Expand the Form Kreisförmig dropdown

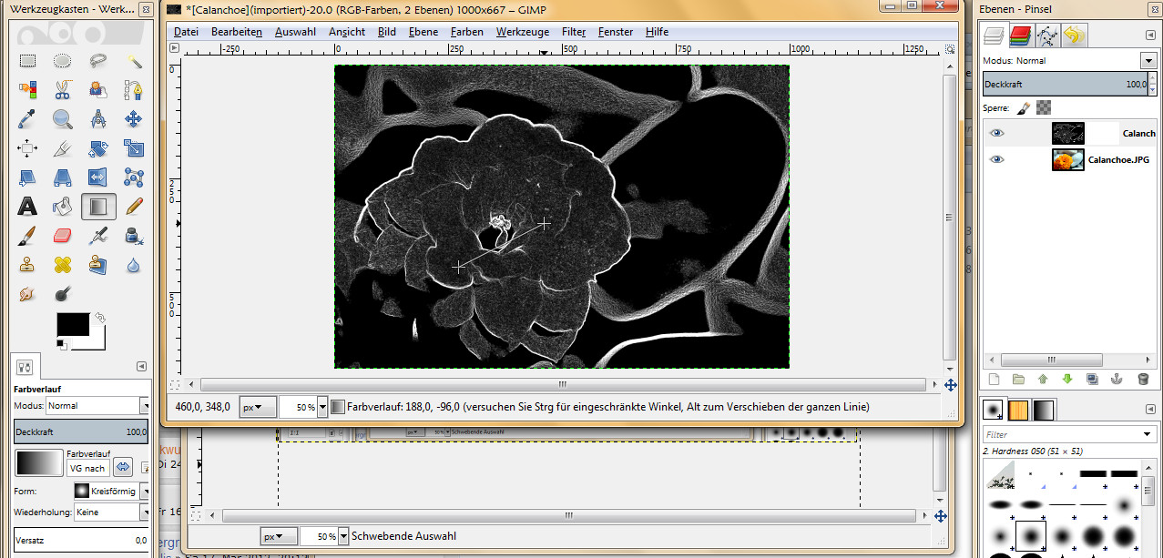pyautogui.click(x=144, y=491)
